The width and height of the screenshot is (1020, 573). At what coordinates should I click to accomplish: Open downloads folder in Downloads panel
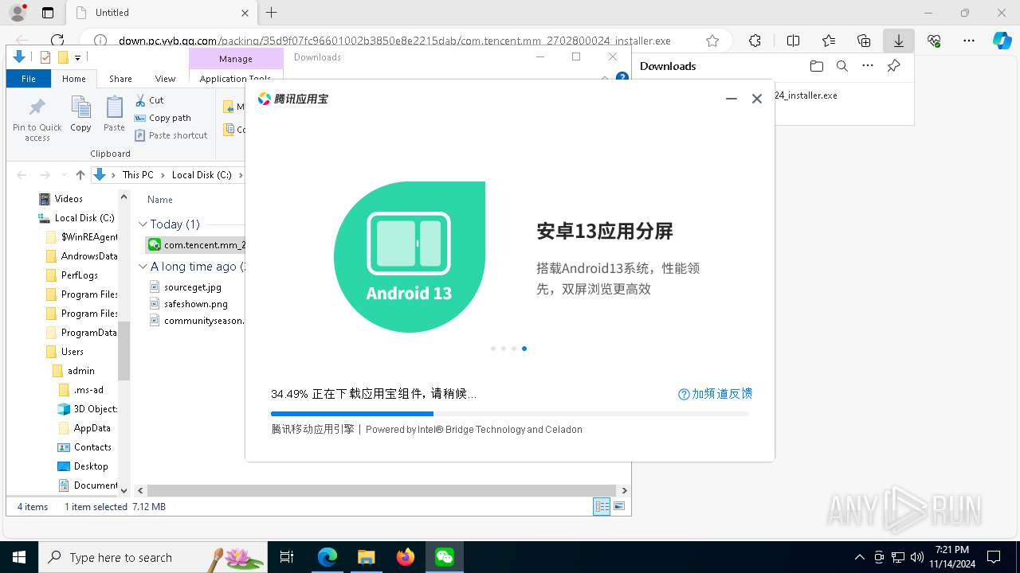click(x=816, y=66)
